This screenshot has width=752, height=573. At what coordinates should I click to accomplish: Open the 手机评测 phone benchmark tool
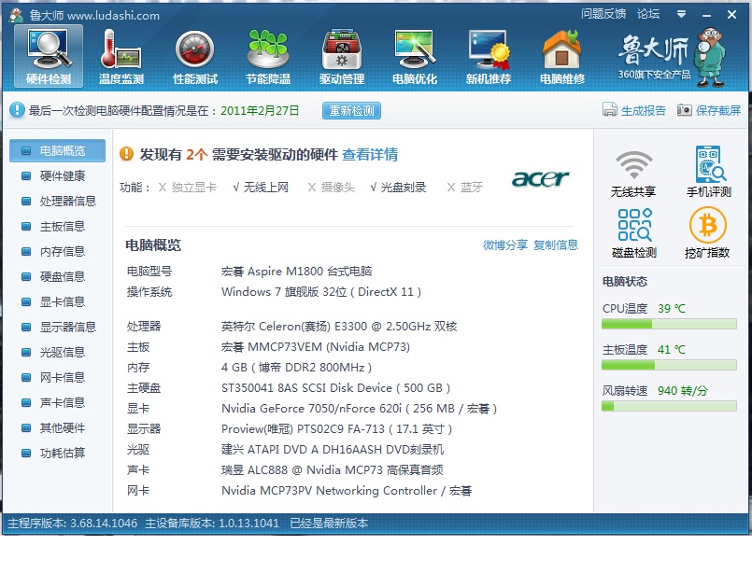coord(708,172)
